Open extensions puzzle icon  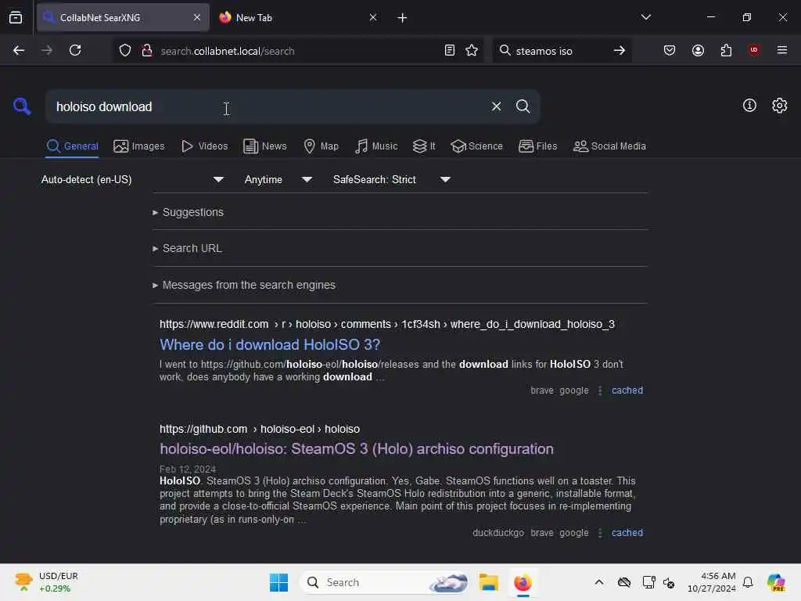pos(726,51)
